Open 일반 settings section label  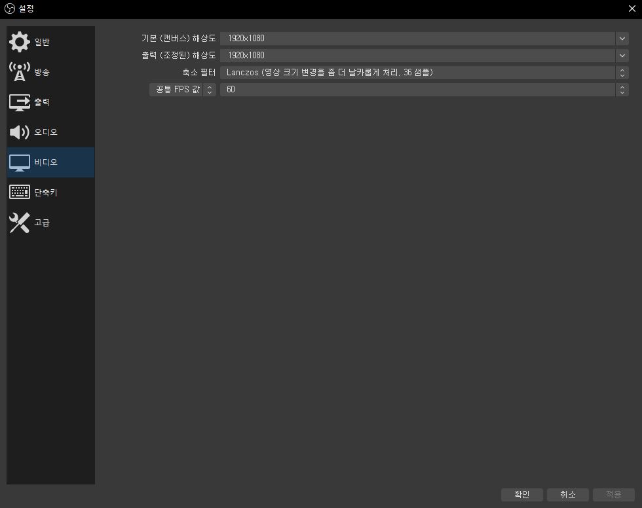[x=42, y=42]
